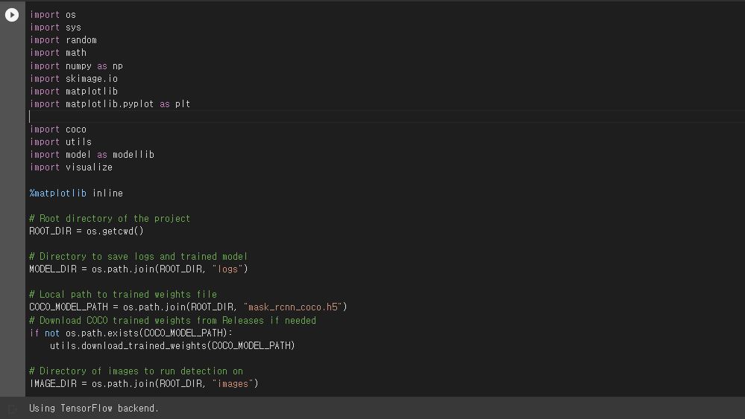Click the line "import matplotlib"
The image size is (745, 419).
[x=74, y=91]
